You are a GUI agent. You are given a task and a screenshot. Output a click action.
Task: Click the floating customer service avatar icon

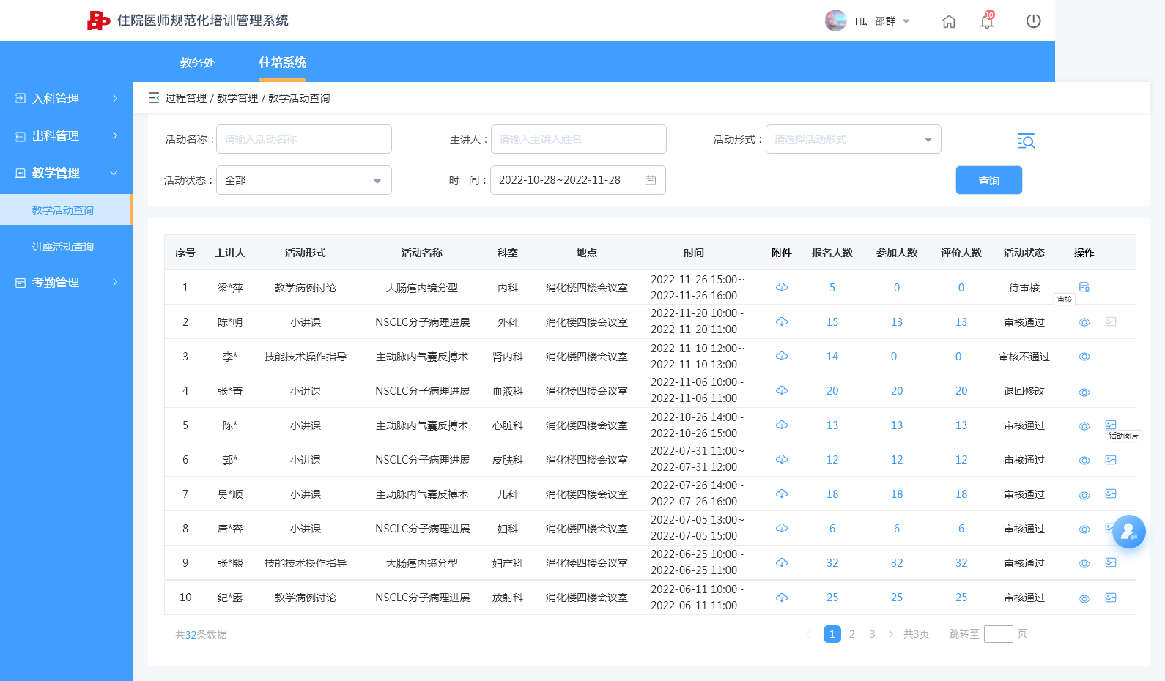(1129, 532)
